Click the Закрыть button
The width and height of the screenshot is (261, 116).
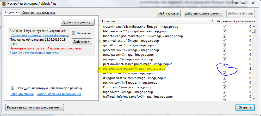click(x=245, y=107)
